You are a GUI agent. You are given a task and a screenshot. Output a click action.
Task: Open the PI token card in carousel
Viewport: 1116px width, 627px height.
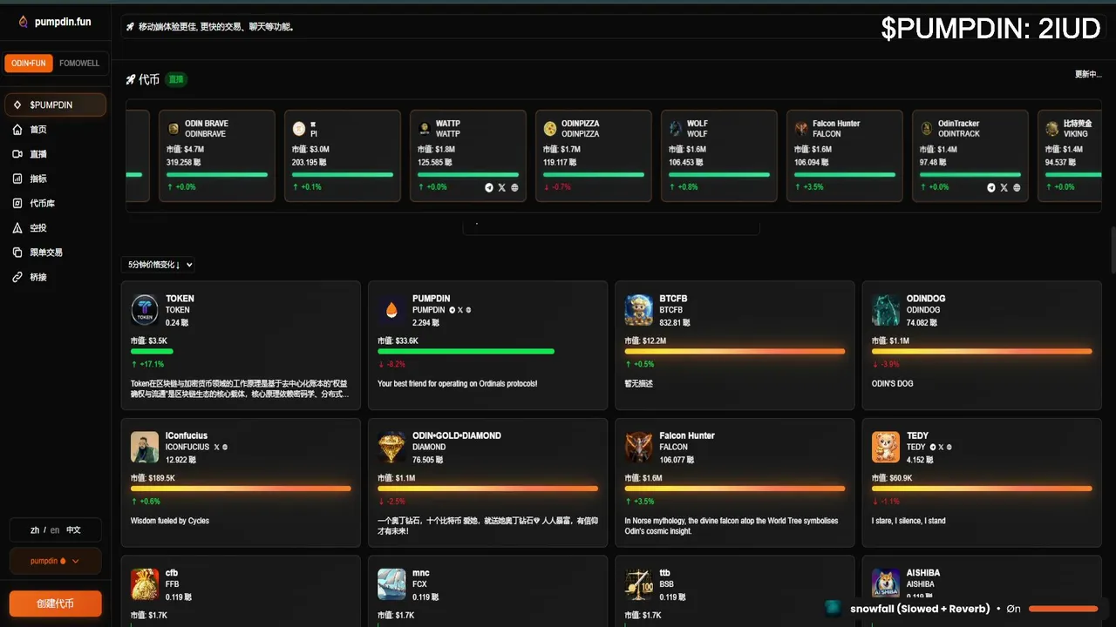click(343, 156)
